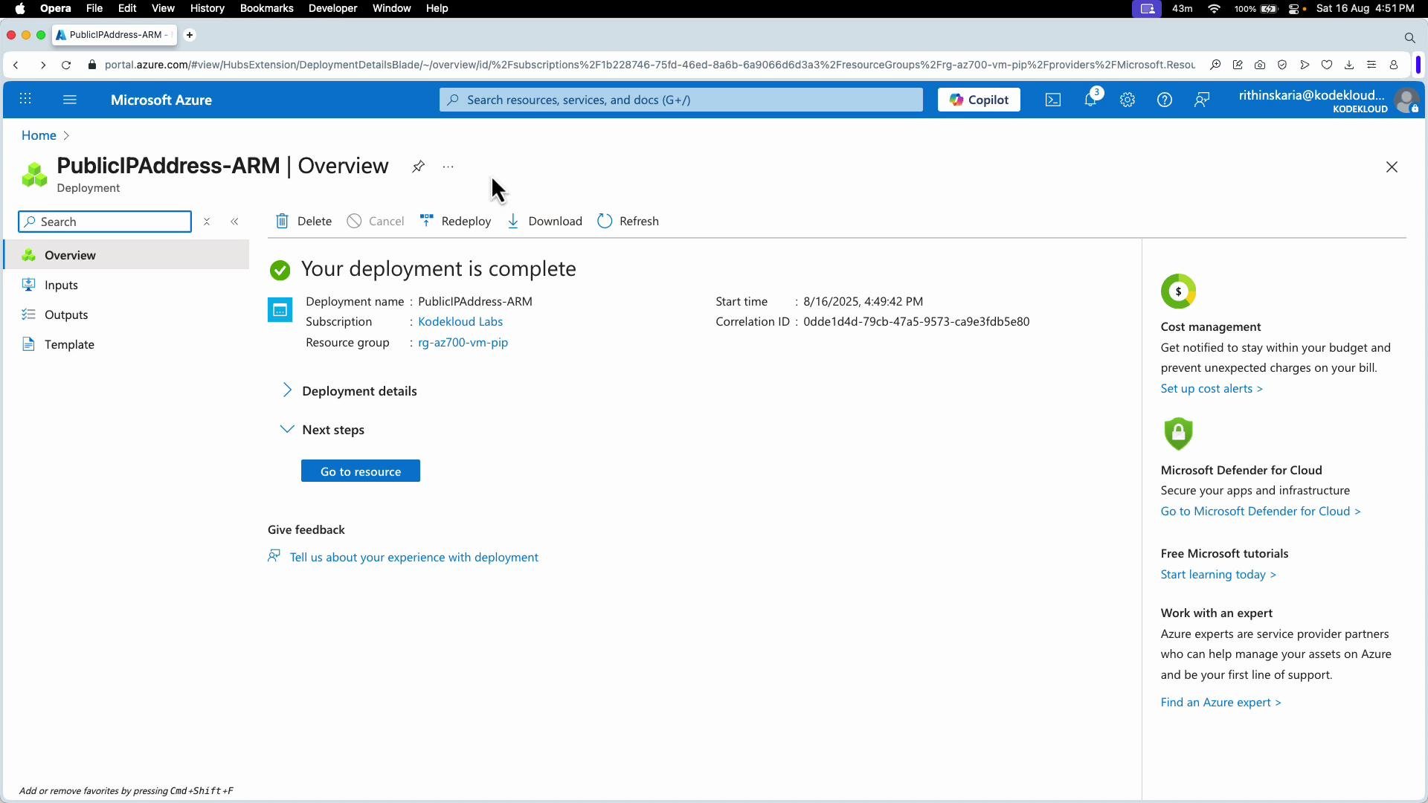Open portal settings gear
The height and width of the screenshot is (803, 1428).
click(x=1128, y=100)
